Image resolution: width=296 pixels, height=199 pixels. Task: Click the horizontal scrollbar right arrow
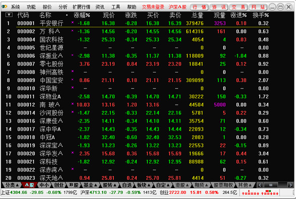click(x=290, y=185)
